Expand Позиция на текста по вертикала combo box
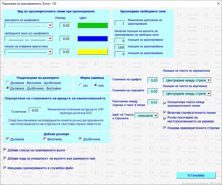Viewport: 222px width, 185px height. (209, 93)
